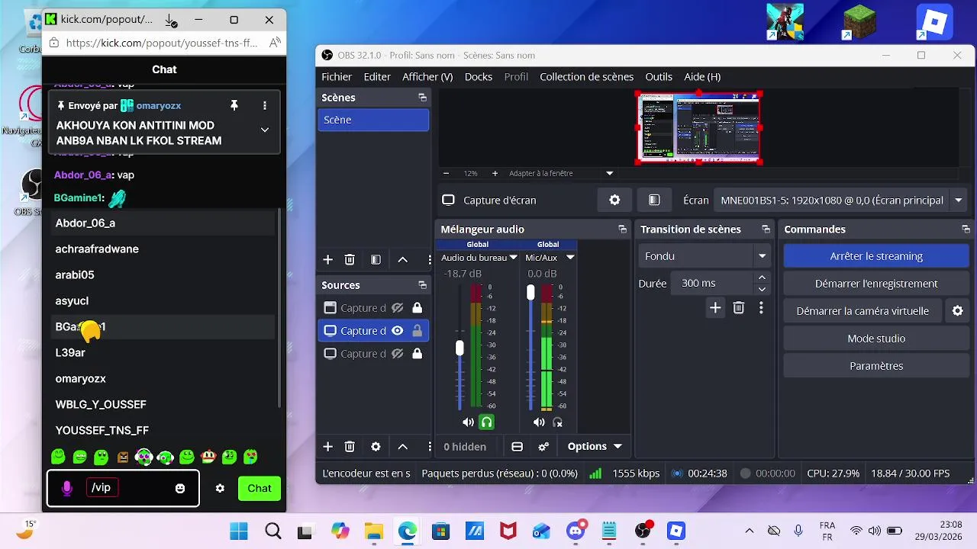Add a new scene with the Scènes plus icon

(327, 260)
